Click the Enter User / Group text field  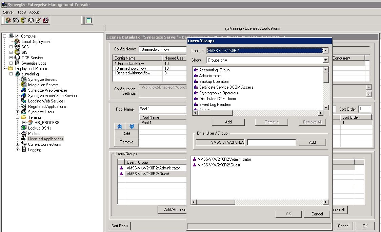[x=272, y=142]
